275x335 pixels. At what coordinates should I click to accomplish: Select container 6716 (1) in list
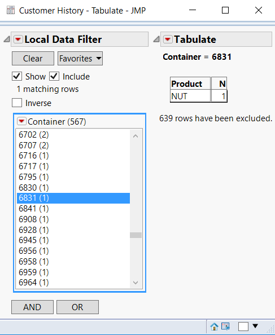[73, 156]
